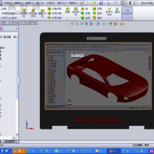
Task: Select the 镜向 mirror tool
Action: coord(97,18)
